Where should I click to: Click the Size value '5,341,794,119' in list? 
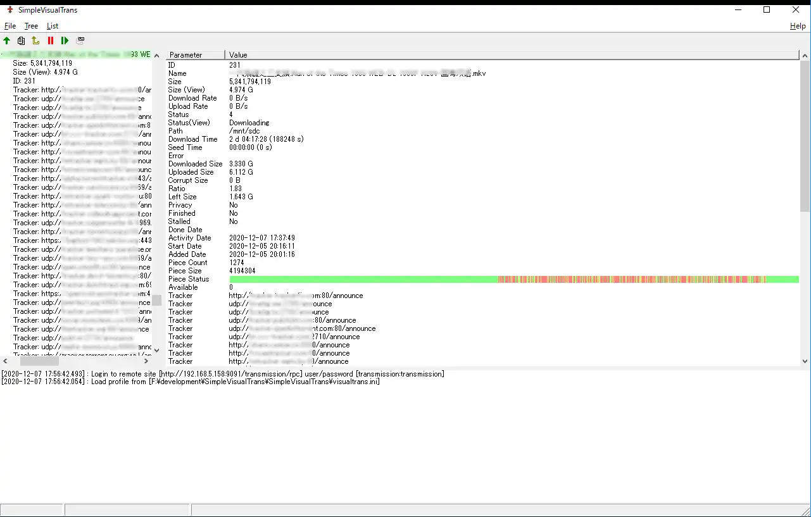(x=250, y=82)
